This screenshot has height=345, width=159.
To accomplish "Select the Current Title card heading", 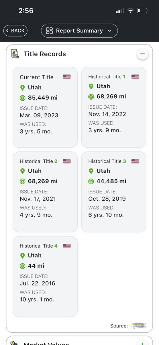I will click(x=37, y=77).
